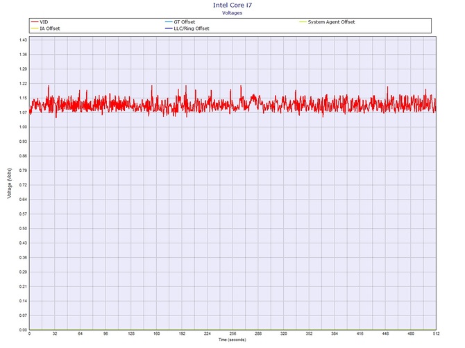Click the 256 x-axis tick label

pos(232,333)
